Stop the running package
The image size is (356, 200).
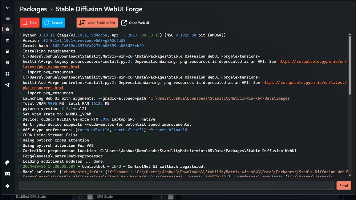pyautogui.click(x=30, y=23)
